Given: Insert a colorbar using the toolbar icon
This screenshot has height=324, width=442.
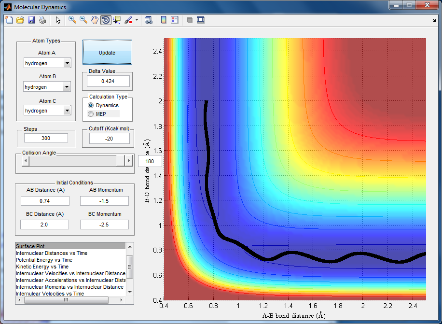Looking at the screenshot, I should point(164,20).
